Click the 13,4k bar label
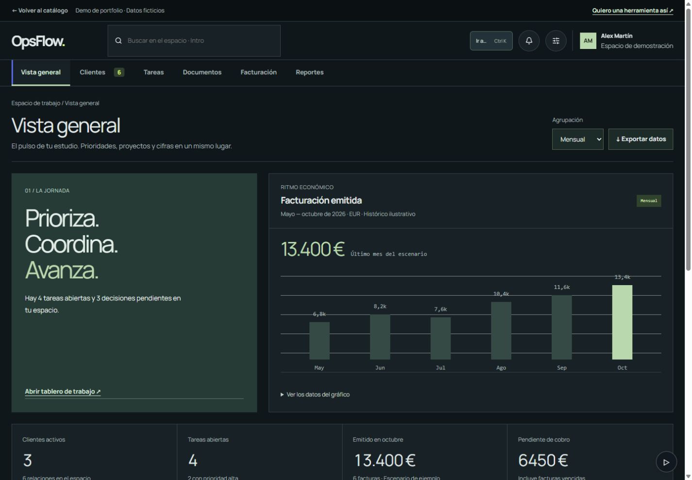 622,277
